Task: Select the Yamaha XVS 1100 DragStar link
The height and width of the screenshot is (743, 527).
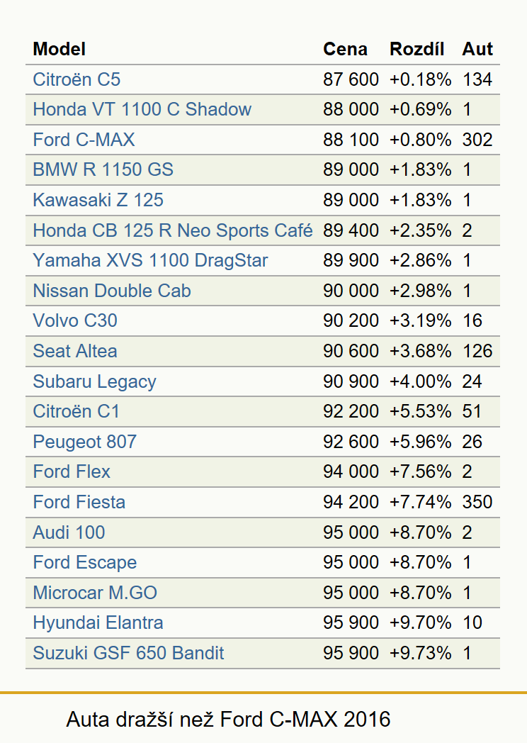Action: click(x=150, y=260)
